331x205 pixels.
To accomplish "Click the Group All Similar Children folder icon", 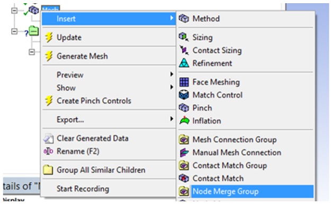I will [48, 170].
